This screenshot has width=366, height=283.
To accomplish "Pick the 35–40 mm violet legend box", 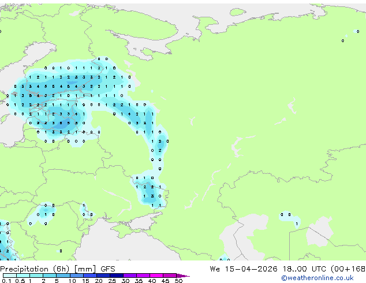I will click(143, 275).
